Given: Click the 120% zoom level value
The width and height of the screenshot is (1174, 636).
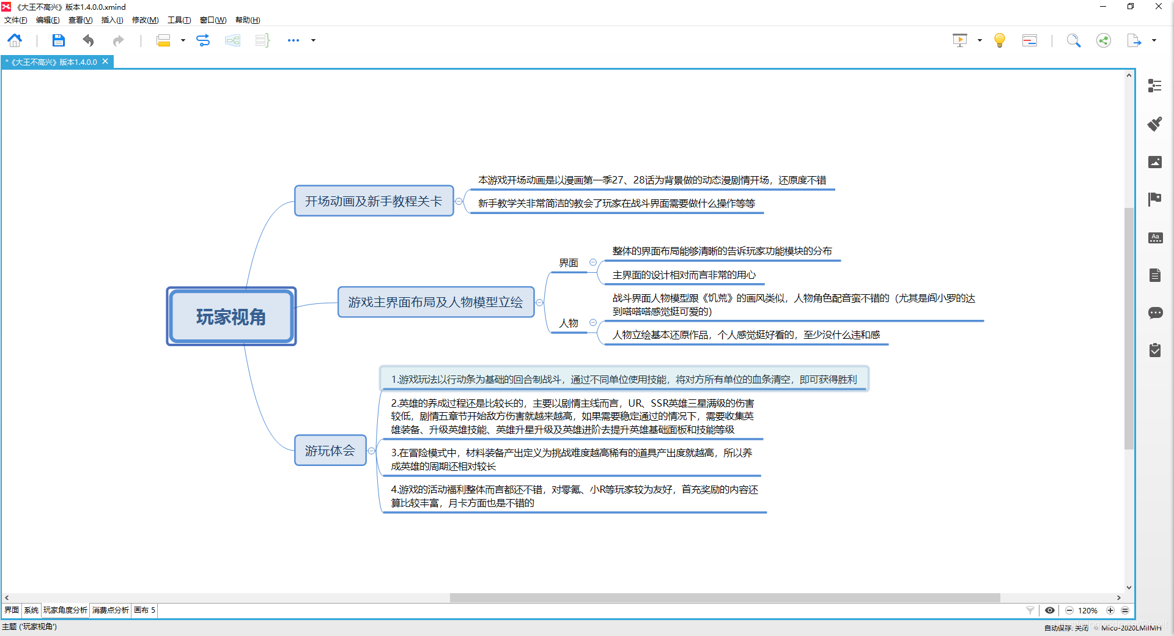Looking at the screenshot, I should 1088,610.
